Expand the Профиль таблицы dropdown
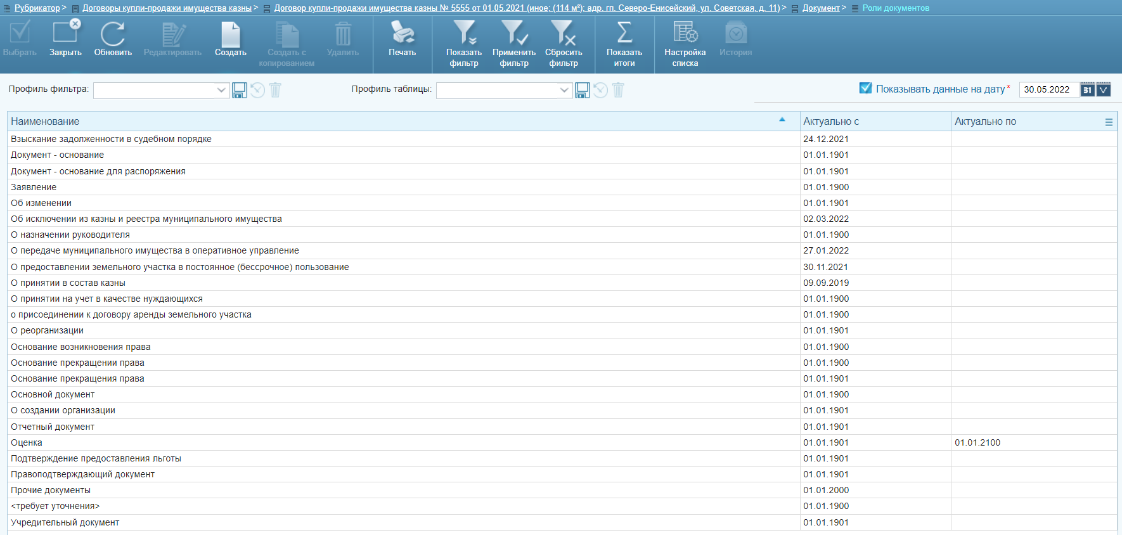The height and width of the screenshot is (535, 1122). (x=564, y=90)
